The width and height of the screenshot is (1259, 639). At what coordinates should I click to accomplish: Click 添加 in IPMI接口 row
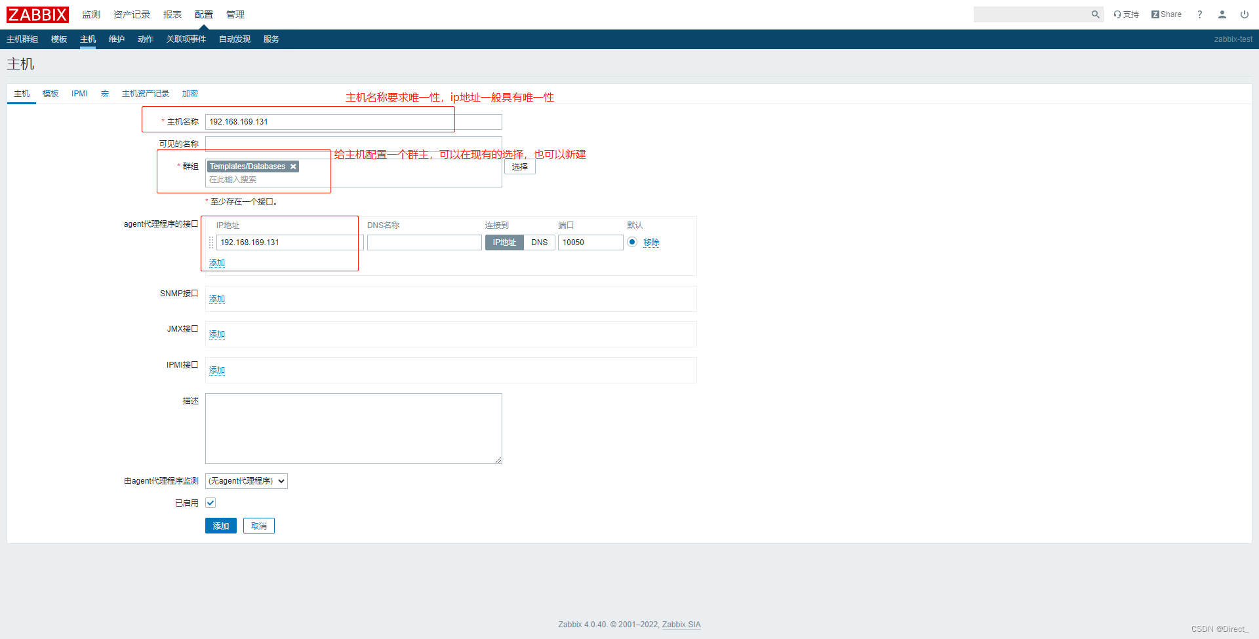click(217, 370)
